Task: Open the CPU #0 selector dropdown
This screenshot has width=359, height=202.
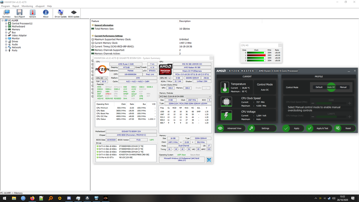Action: [x=102, y=78]
